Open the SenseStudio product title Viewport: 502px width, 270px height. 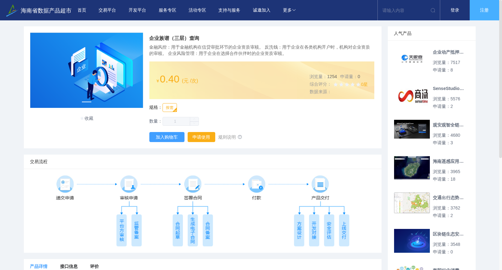click(448, 89)
